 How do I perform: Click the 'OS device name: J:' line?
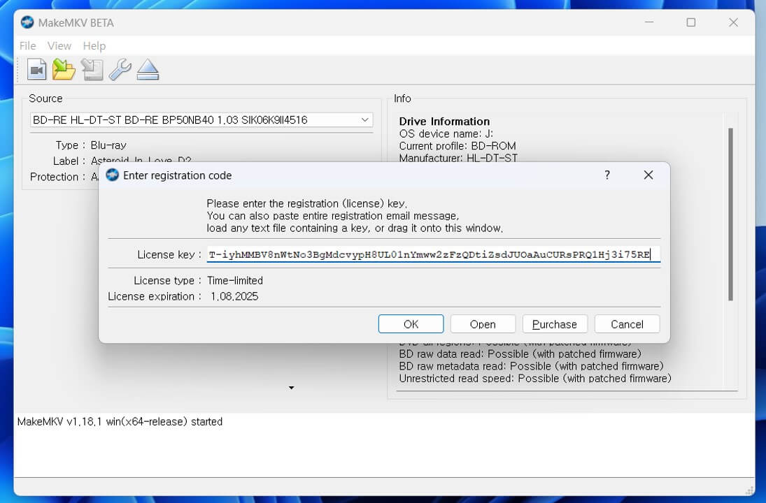pyautogui.click(x=446, y=133)
